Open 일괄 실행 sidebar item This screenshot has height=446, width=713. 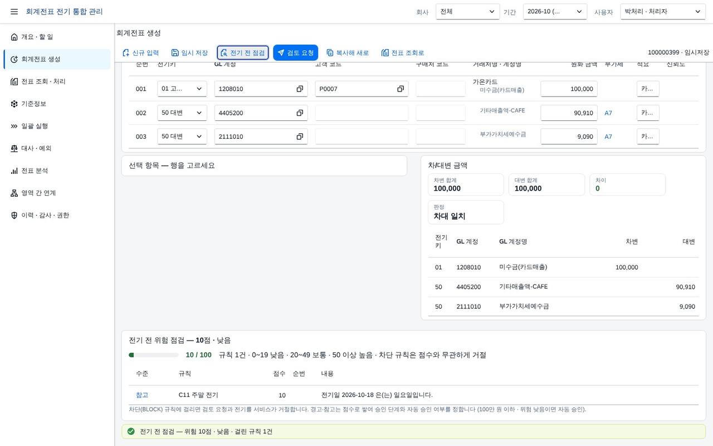click(57, 126)
